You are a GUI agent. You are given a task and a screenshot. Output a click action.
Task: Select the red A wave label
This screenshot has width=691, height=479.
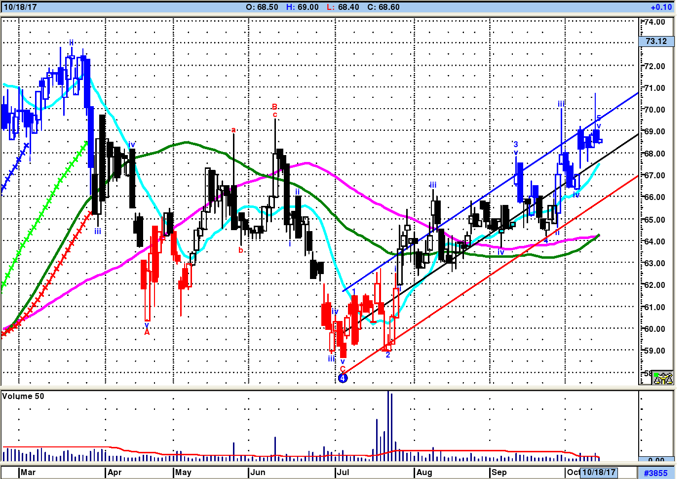click(x=147, y=332)
